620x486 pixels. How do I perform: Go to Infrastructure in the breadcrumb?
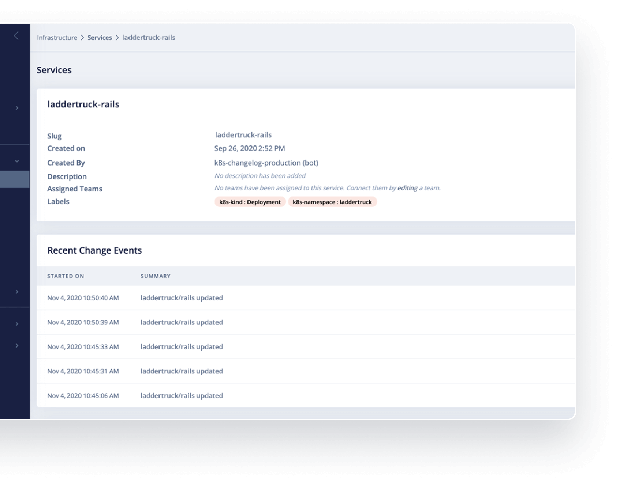pos(57,38)
